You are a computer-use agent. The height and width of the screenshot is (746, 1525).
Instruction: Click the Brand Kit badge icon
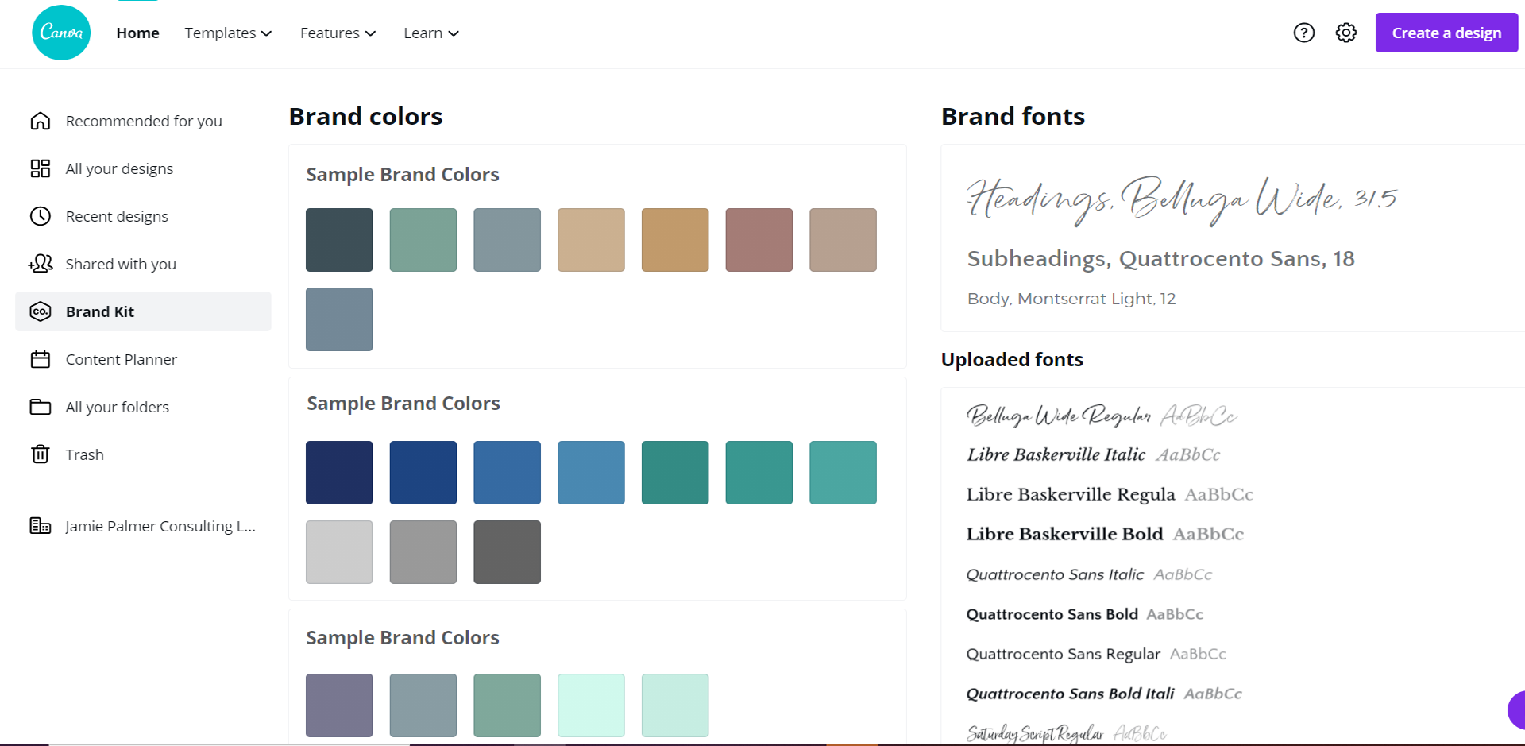(41, 311)
